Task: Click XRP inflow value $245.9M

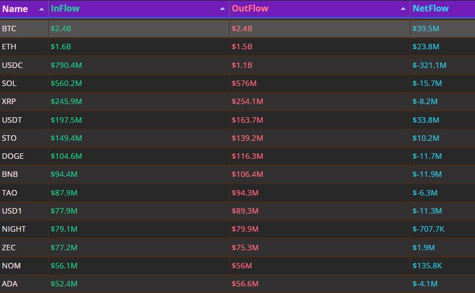Action: tap(66, 101)
